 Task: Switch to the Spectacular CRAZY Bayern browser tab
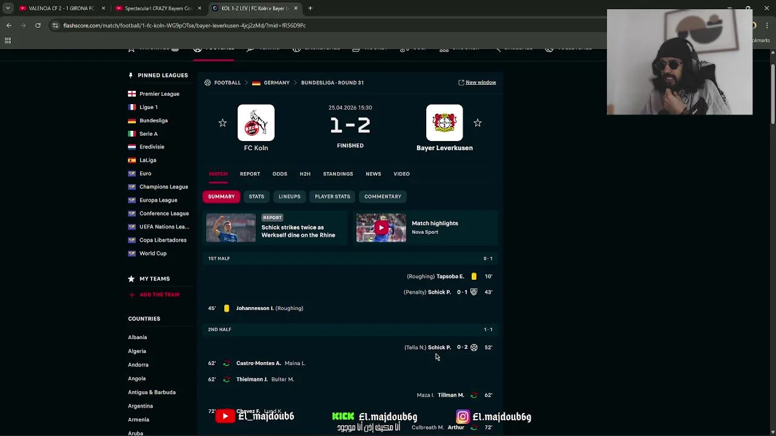(x=158, y=8)
